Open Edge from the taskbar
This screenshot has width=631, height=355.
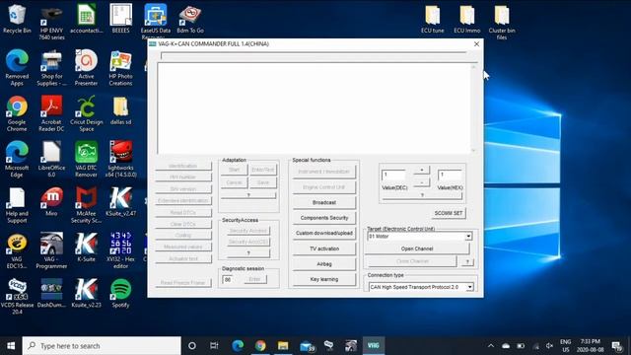238,346
